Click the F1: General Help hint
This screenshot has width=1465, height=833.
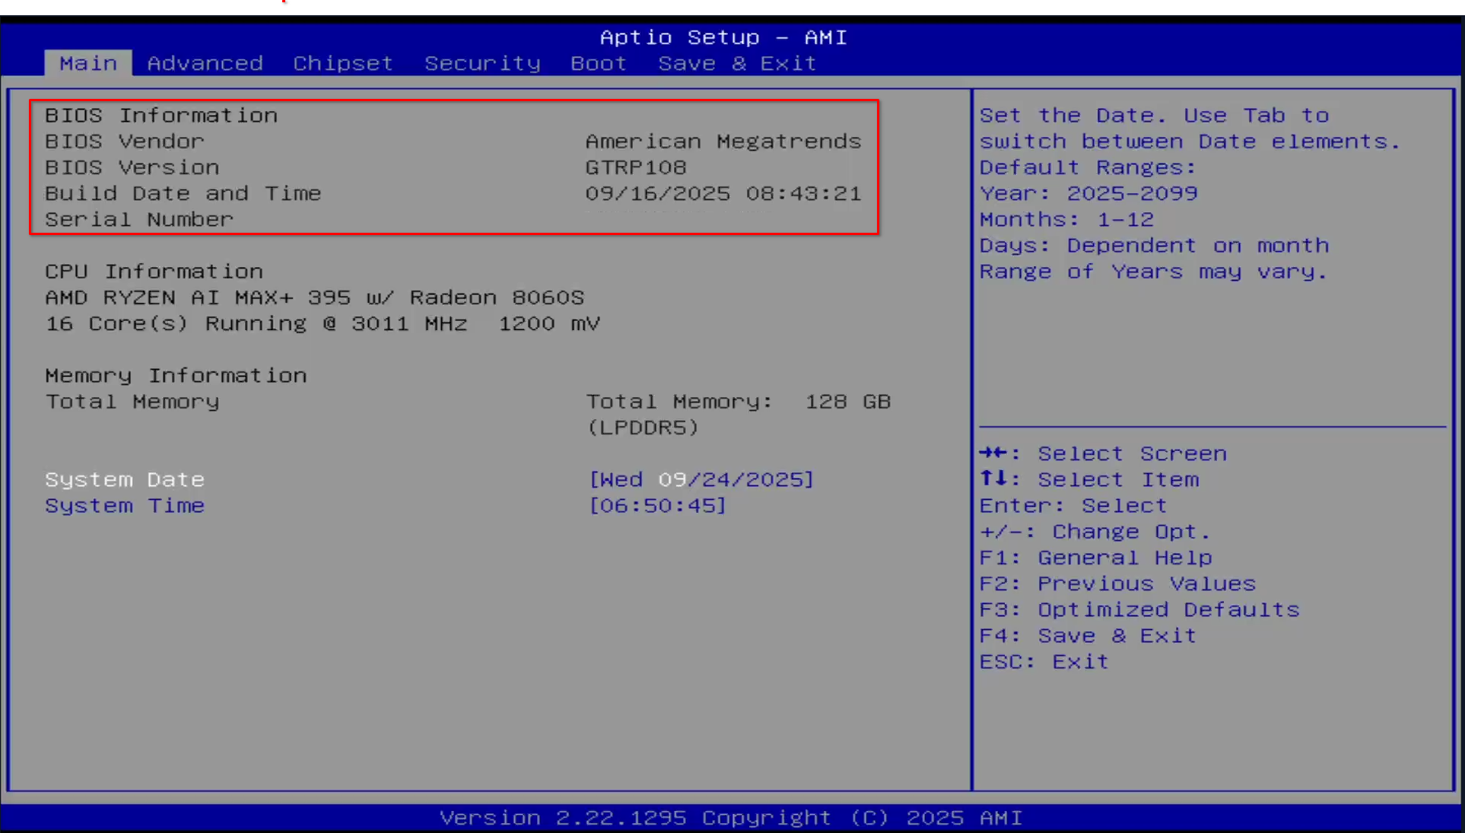click(x=1096, y=558)
